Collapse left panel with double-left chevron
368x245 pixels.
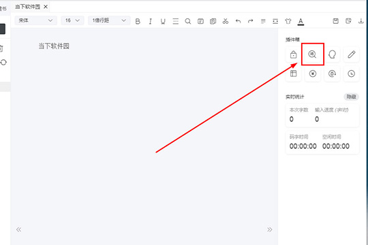pyautogui.click(x=19, y=229)
